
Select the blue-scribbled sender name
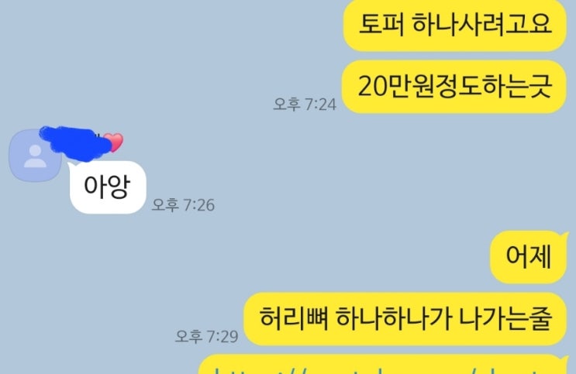pyautogui.click(x=75, y=143)
